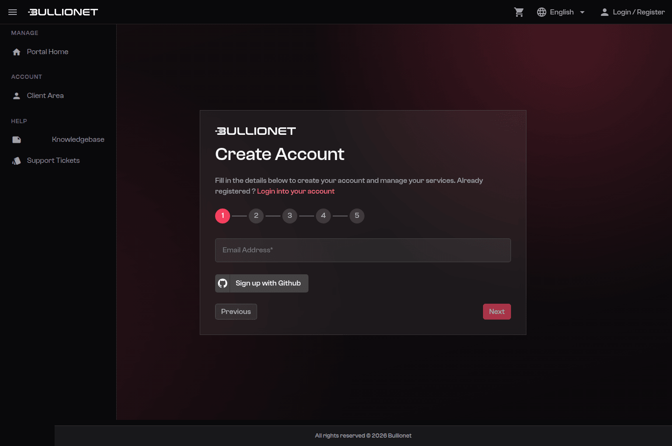The height and width of the screenshot is (446, 672).
Task: Click the Next button
Action: [x=497, y=312]
